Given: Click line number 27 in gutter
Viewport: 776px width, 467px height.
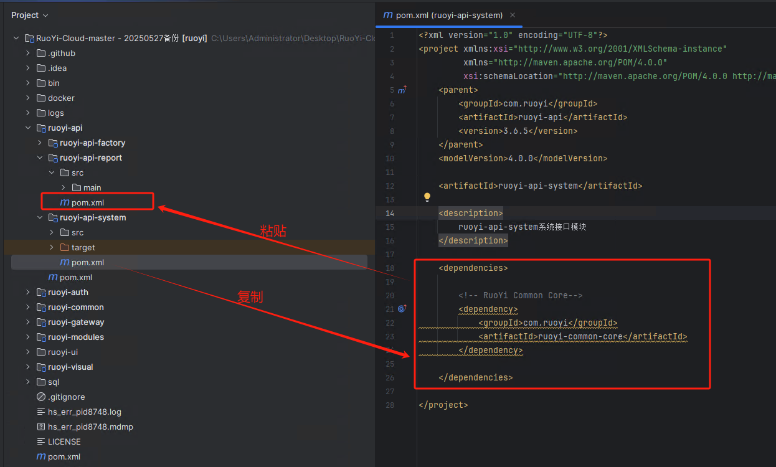Looking at the screenshot, I should 390,391.
